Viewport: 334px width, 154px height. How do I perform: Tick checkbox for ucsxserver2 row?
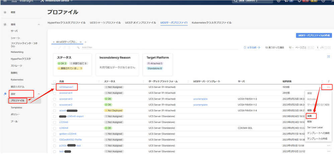pyautogui.click(x=55, y=105)
